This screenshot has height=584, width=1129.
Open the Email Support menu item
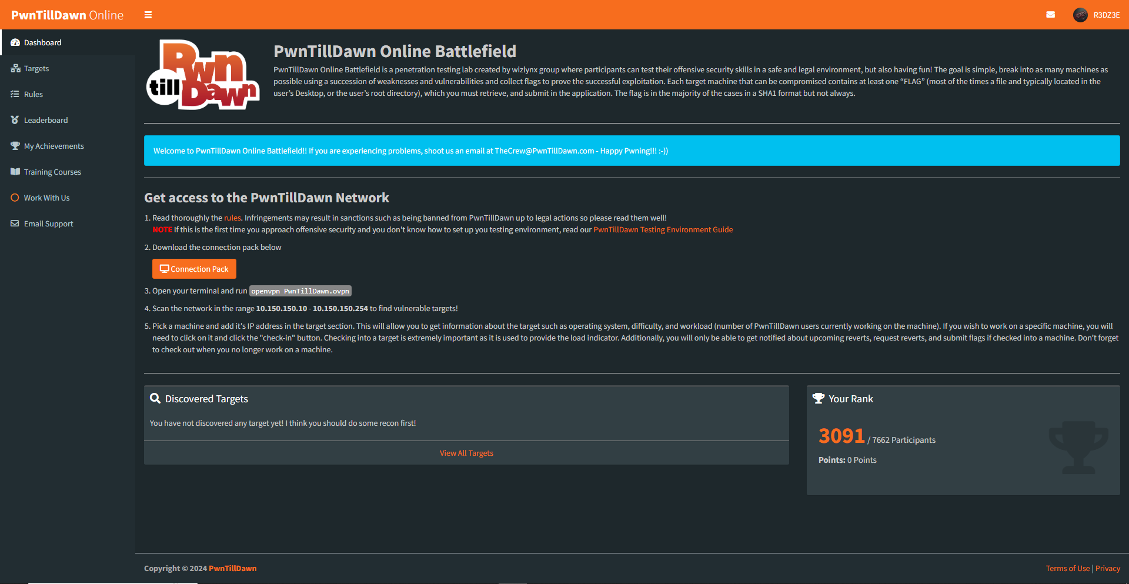pos(48,223)
